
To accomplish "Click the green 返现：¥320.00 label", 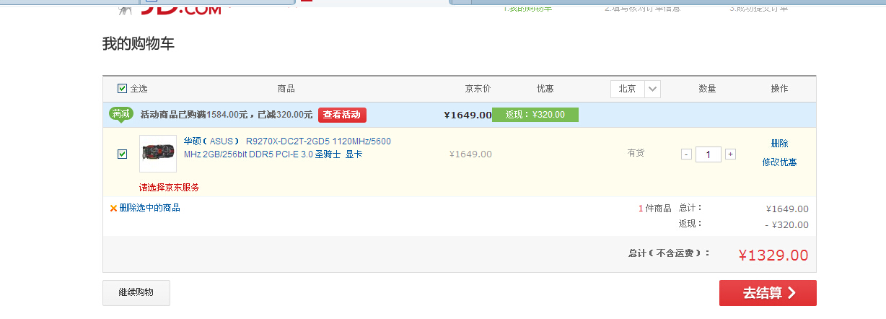I will pyautogui.click(x=535, y=115).
